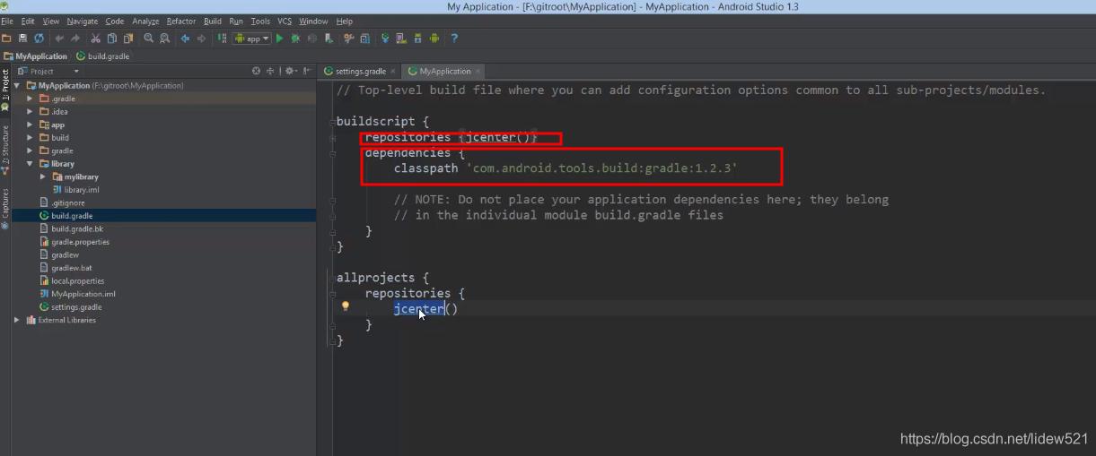Click the allprojects line in editor

click(383, 278)
